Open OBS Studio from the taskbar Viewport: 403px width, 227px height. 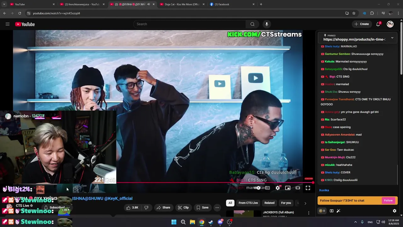[230, 222]
